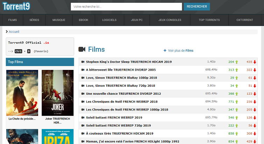Click the 9.3Go size value

click(211, 78)
